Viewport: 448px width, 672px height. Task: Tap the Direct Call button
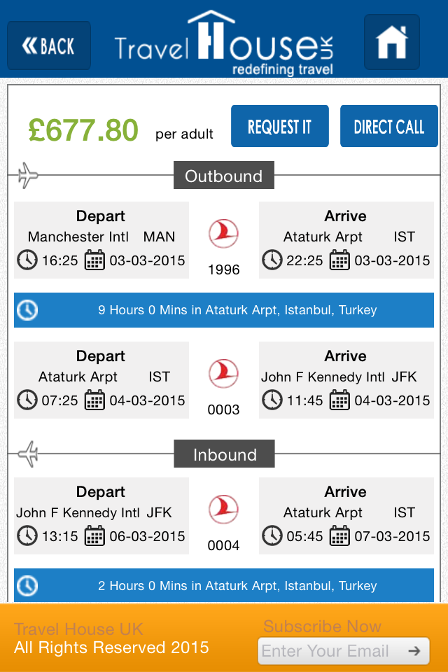389,127
